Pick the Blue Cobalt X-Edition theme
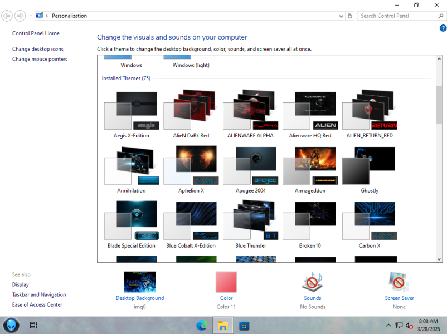Viewport: 447px width, 334px height. [x=191, y=224]
